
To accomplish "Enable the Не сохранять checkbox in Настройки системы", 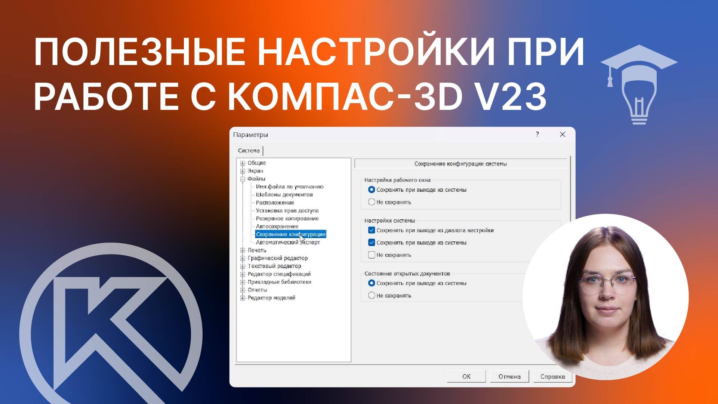I will pos(372,255).
